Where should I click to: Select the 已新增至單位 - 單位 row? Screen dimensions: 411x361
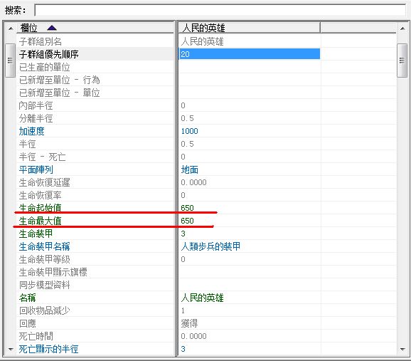click(95, 93)
